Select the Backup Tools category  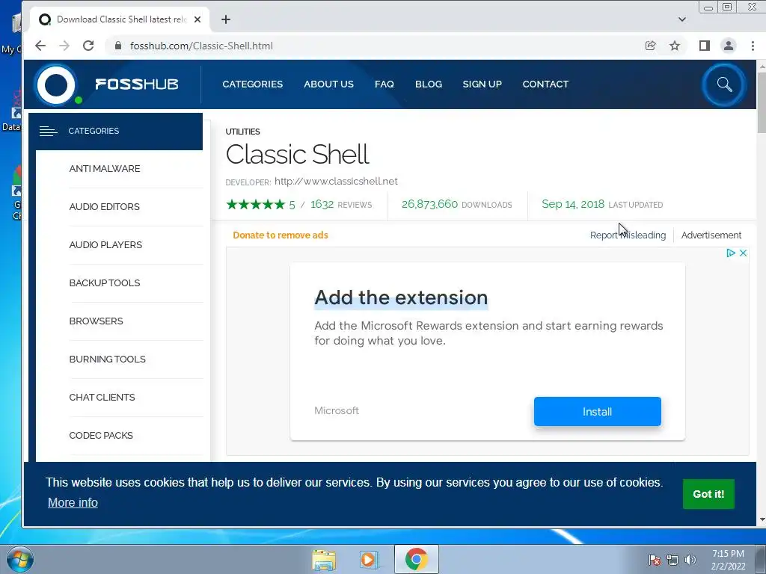(x=105, y=283)
